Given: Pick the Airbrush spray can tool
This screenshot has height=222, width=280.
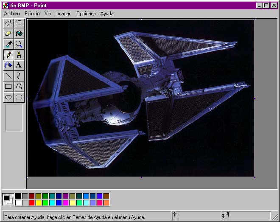Looking at the screenshot, I should (x=8, y=65).
